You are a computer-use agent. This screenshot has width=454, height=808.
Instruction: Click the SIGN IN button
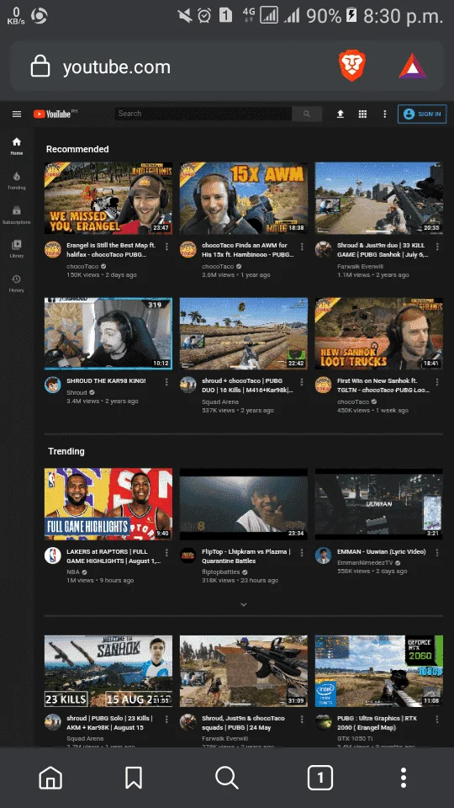pyautogui.click(x=422, y=114)
